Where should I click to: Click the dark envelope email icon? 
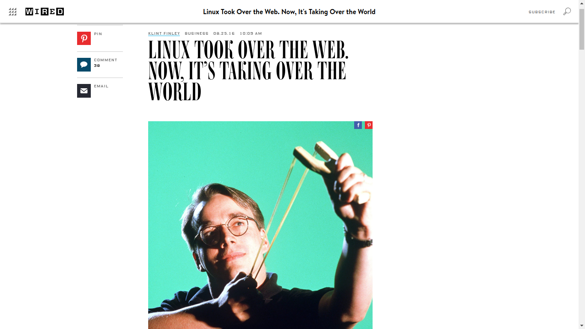(x=84, y=91)
